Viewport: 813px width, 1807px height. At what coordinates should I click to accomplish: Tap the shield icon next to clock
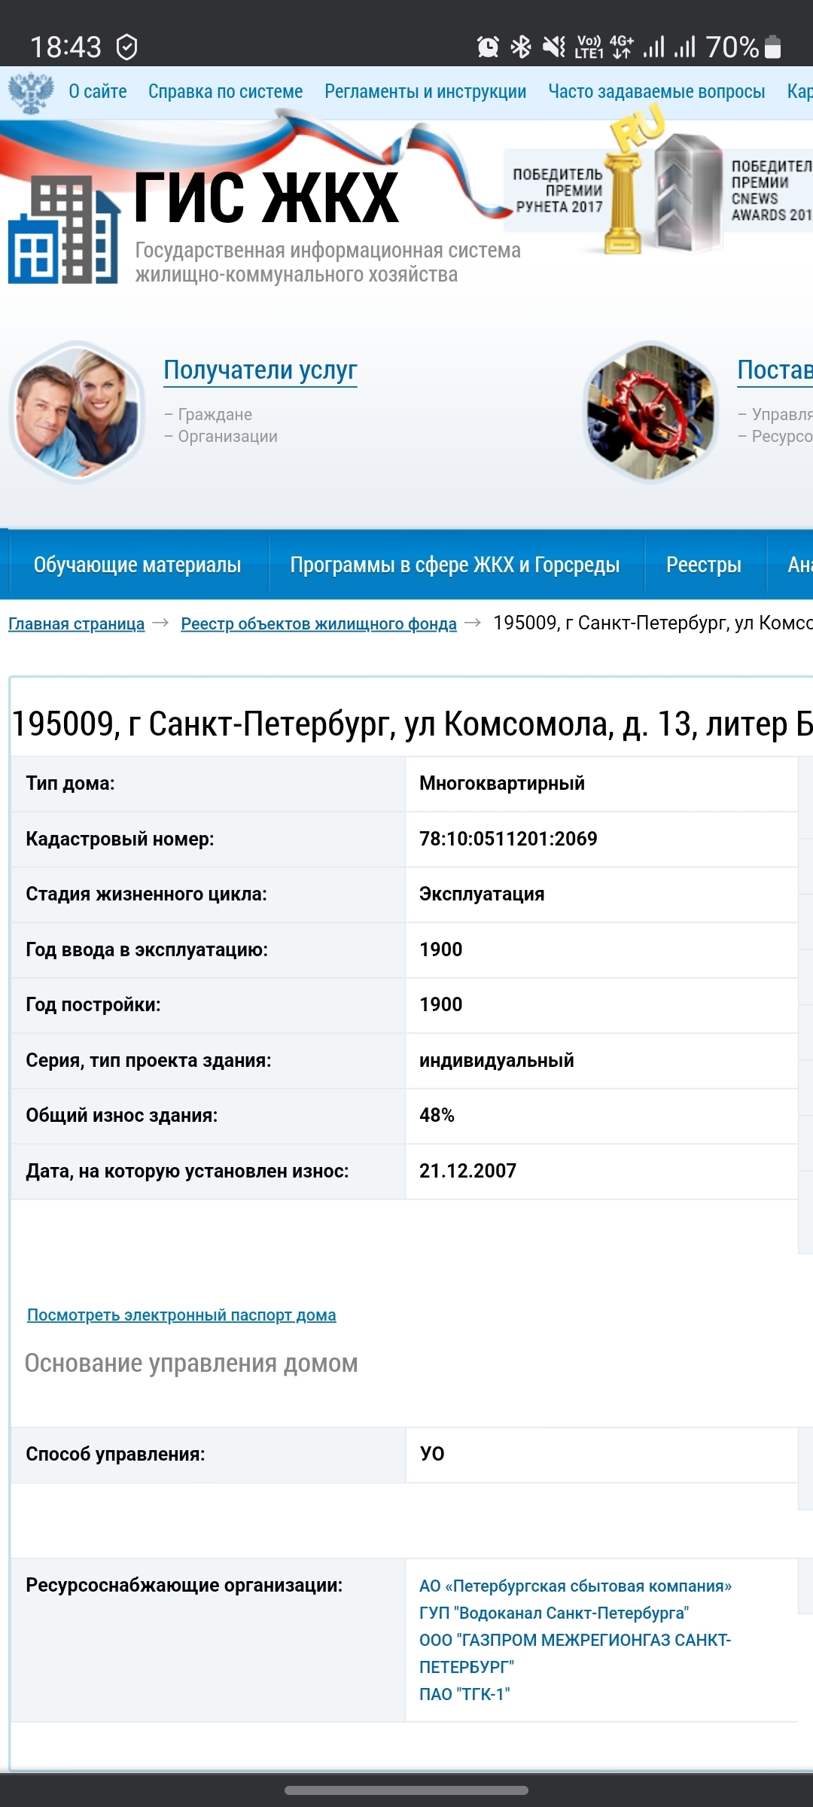pyautogui.click(x=127, y=47)
